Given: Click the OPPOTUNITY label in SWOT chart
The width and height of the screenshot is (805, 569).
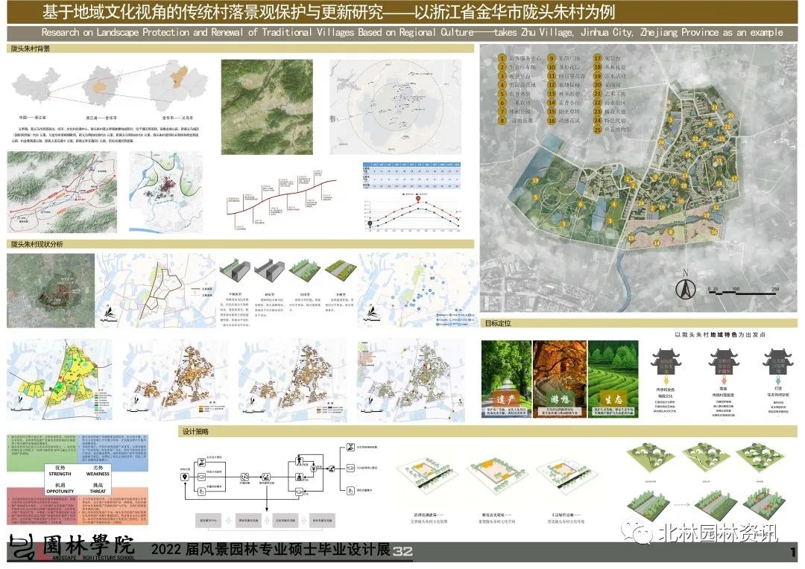Looking at the screenshot, I should tap(60, 491).
